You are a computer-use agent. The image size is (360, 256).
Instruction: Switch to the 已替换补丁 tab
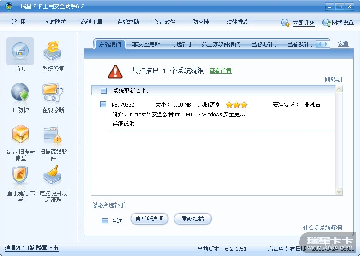pos(301,44)
